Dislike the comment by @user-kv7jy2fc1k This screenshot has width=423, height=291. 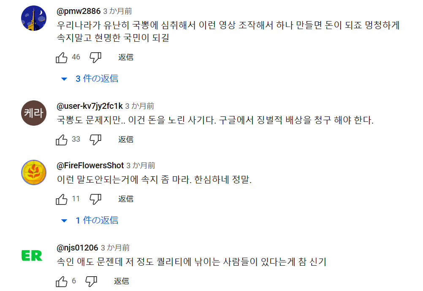point(95,140)
